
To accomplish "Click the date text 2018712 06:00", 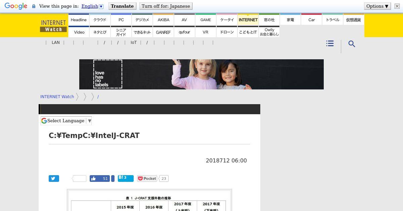I will (x=226, y=160).
